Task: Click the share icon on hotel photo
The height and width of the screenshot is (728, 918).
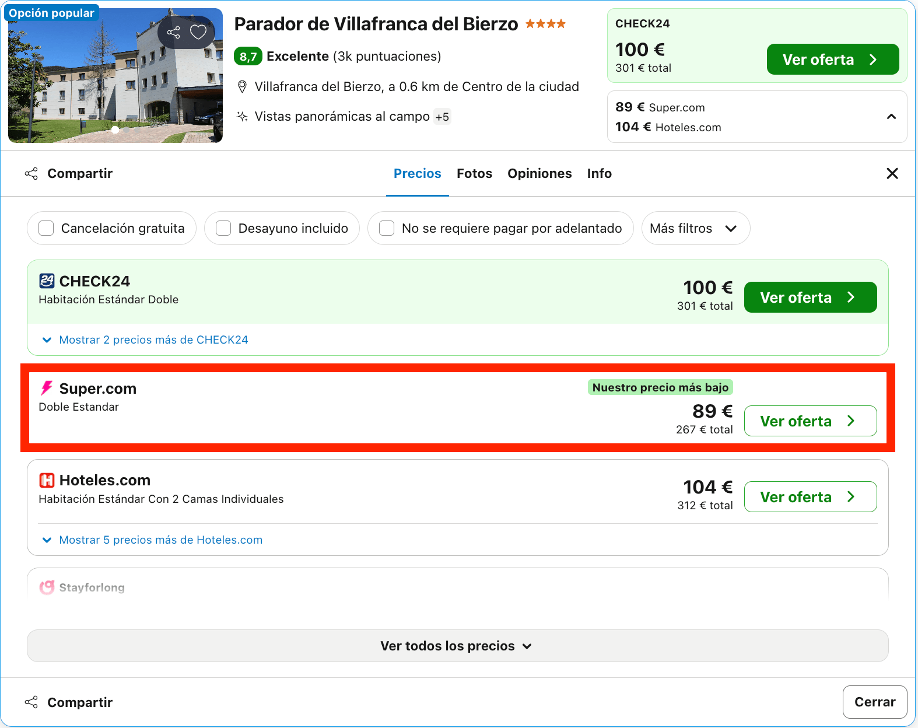Action: click(x=173, y=32)
